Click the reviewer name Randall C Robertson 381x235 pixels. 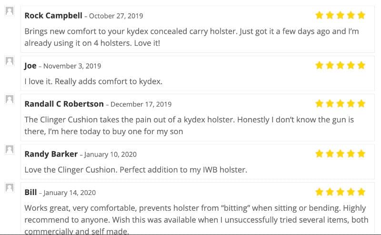click(x=64, y=104)
